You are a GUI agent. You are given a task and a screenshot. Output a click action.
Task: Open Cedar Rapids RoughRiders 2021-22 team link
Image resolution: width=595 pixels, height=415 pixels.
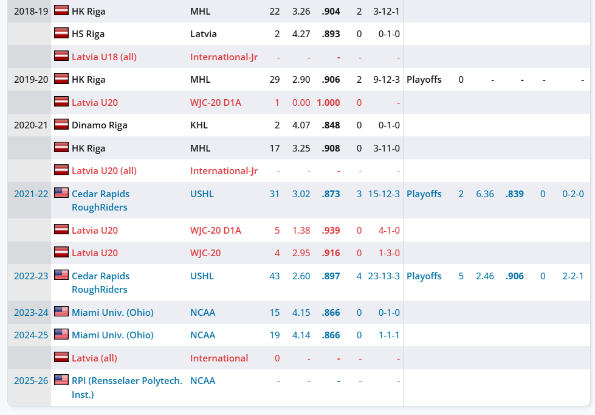[x=100, y=200]
